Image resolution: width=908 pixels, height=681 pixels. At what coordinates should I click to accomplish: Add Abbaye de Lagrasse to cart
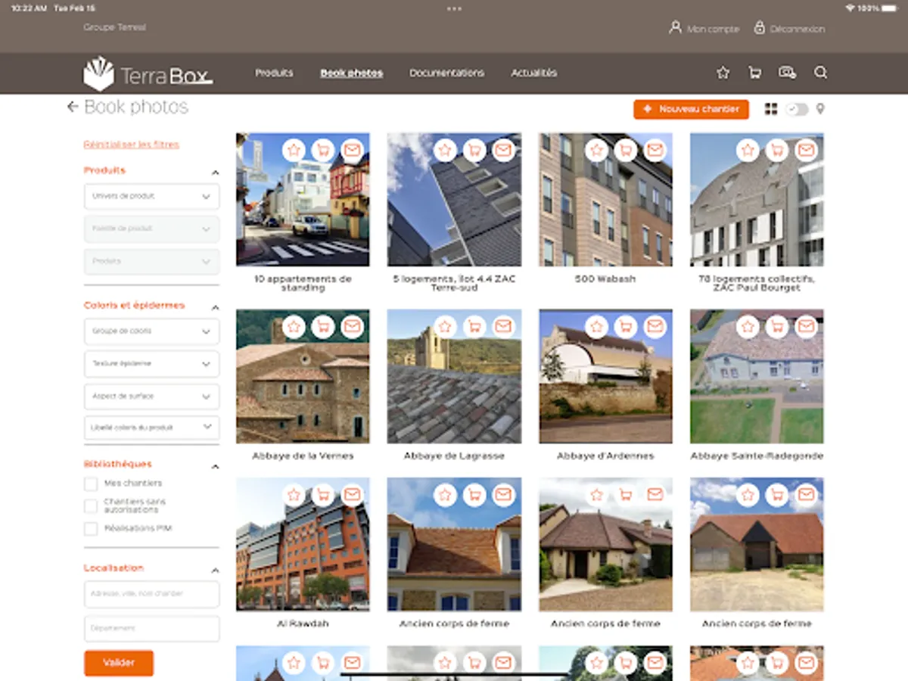[474, 326]
